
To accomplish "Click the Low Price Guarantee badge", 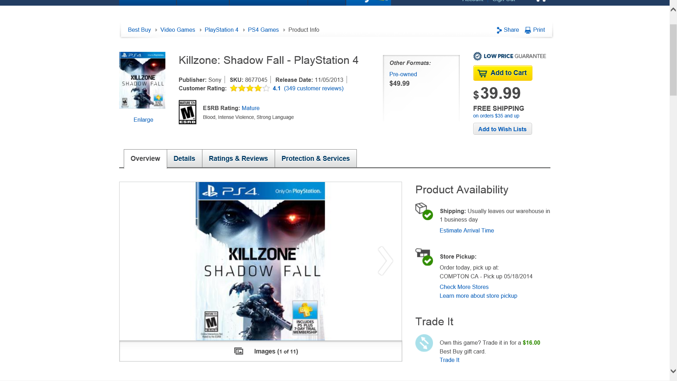I will coord(510,56).
